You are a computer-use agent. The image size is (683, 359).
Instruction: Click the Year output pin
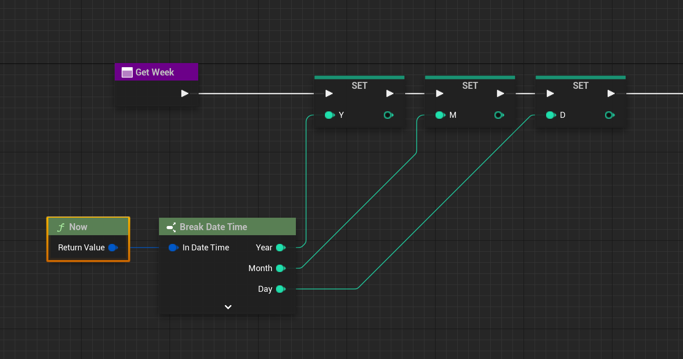[x=281, y=248]
